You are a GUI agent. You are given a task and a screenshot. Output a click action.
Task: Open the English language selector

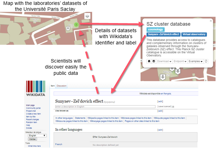coord(37,135)
